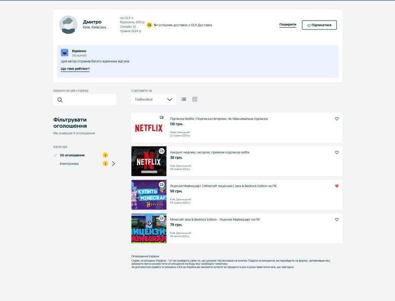Click delivery truck icon on Підписка Netflix listing
Image resolution: width=395 pixels, height=301 pixels.
coord(161,117)
